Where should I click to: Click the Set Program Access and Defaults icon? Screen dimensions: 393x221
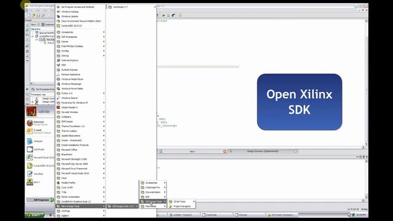click(58, 7)
